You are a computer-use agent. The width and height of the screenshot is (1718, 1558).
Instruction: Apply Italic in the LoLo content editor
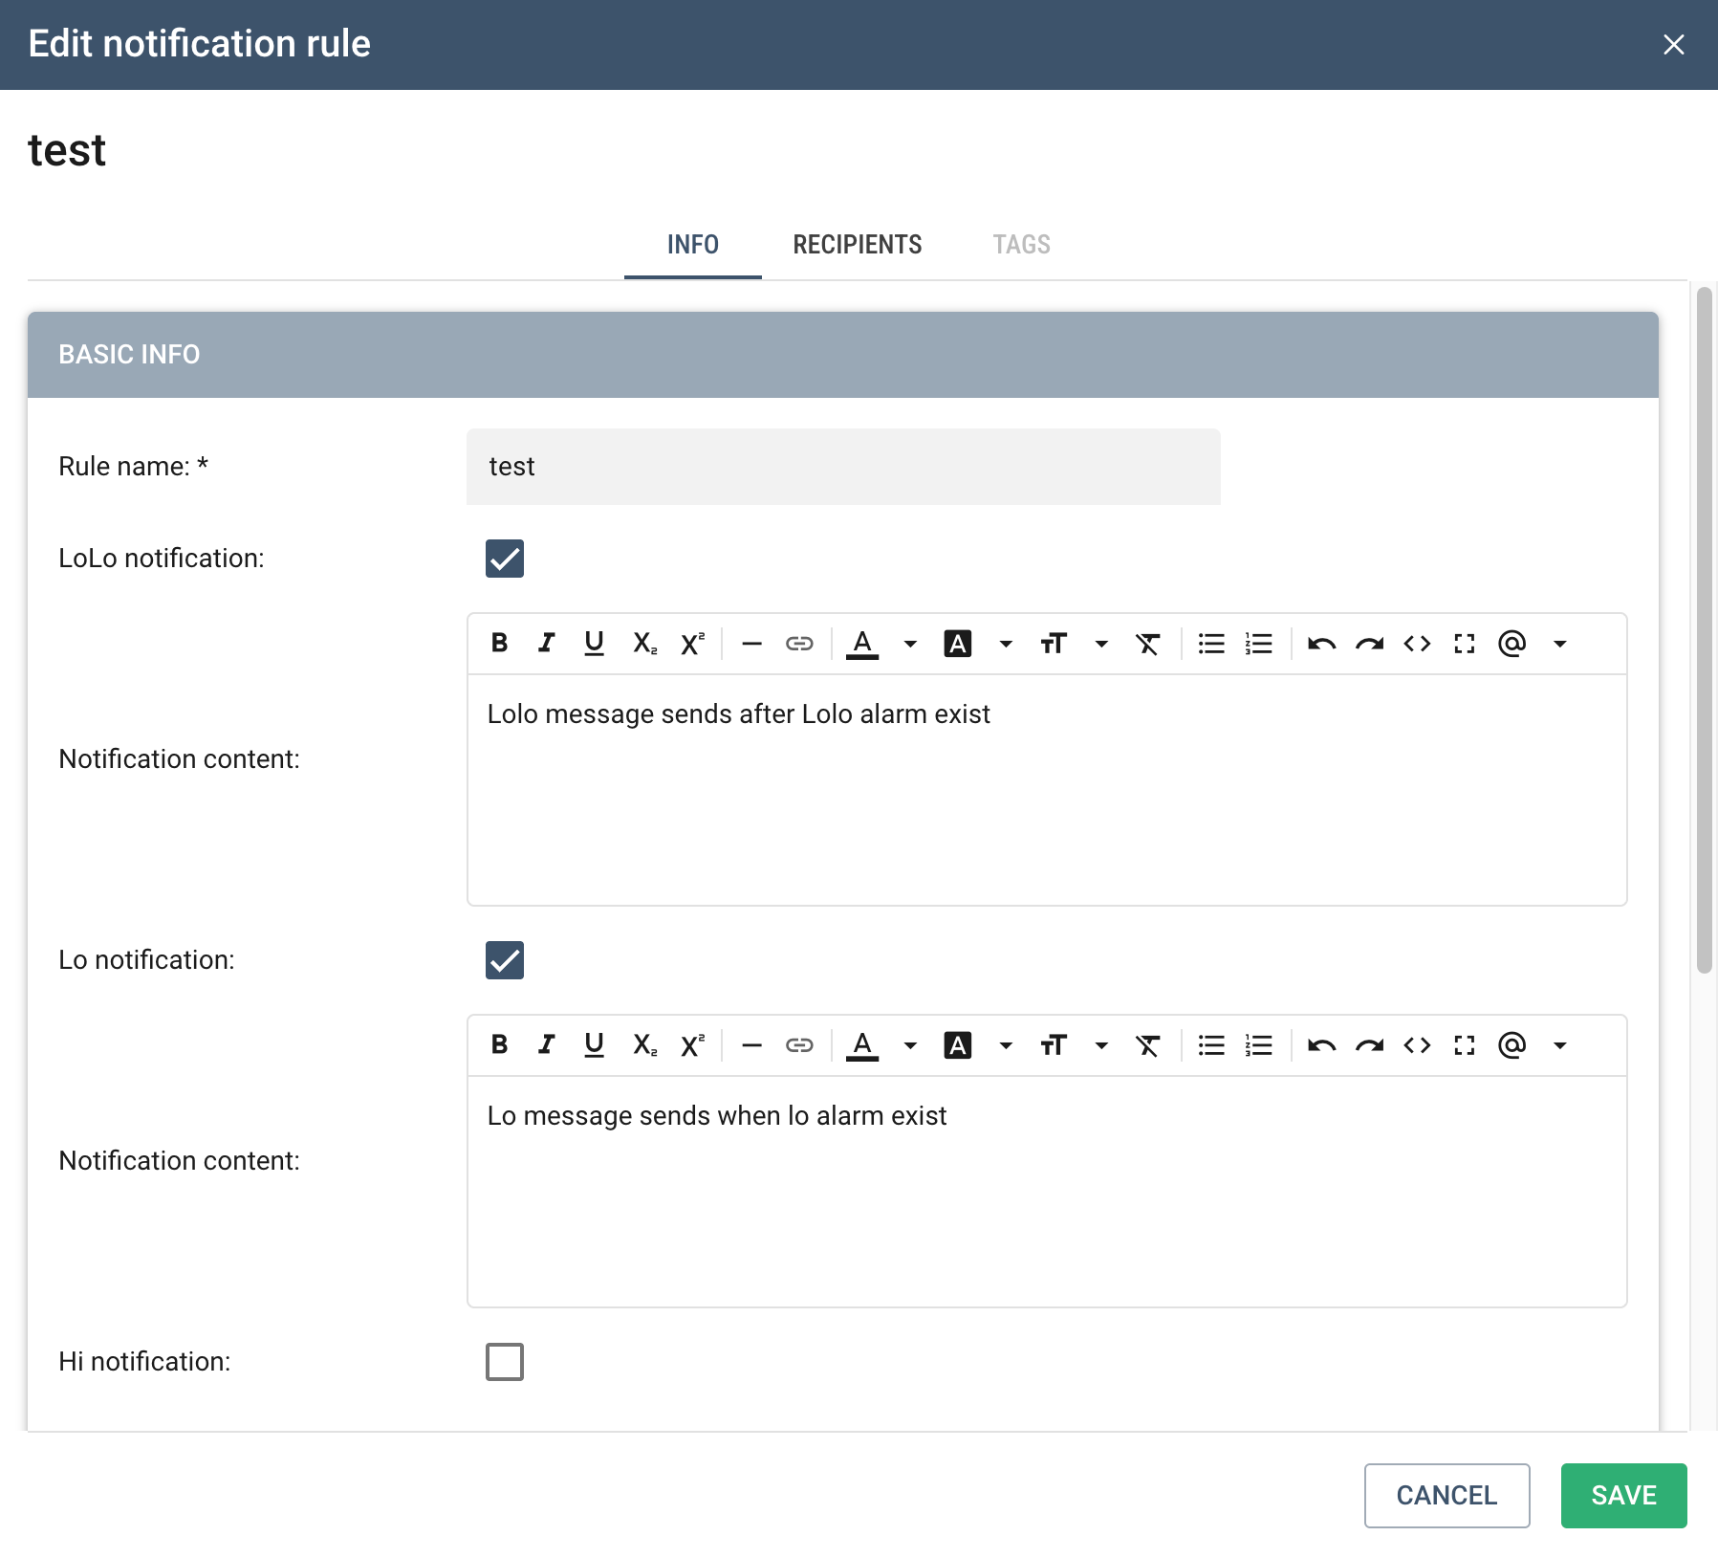(546, 644)
